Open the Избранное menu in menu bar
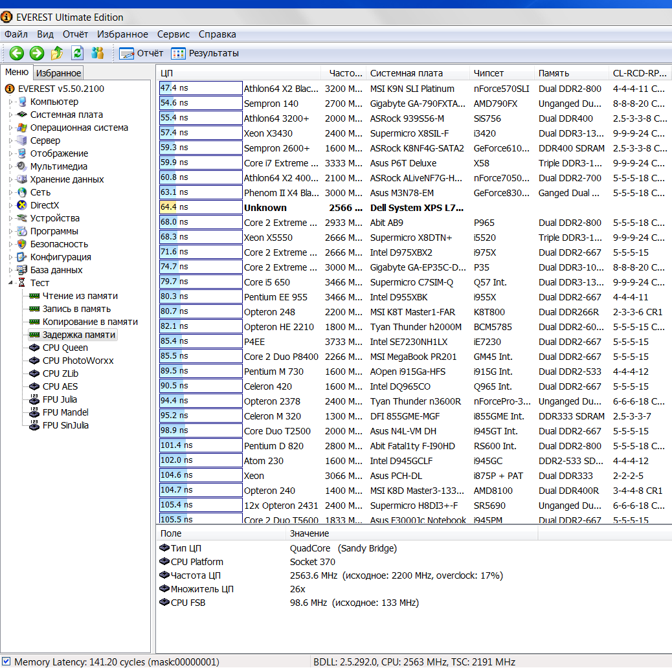Viewport: 672px width, 668px height. pyautogui.click(x=122, y=34)
